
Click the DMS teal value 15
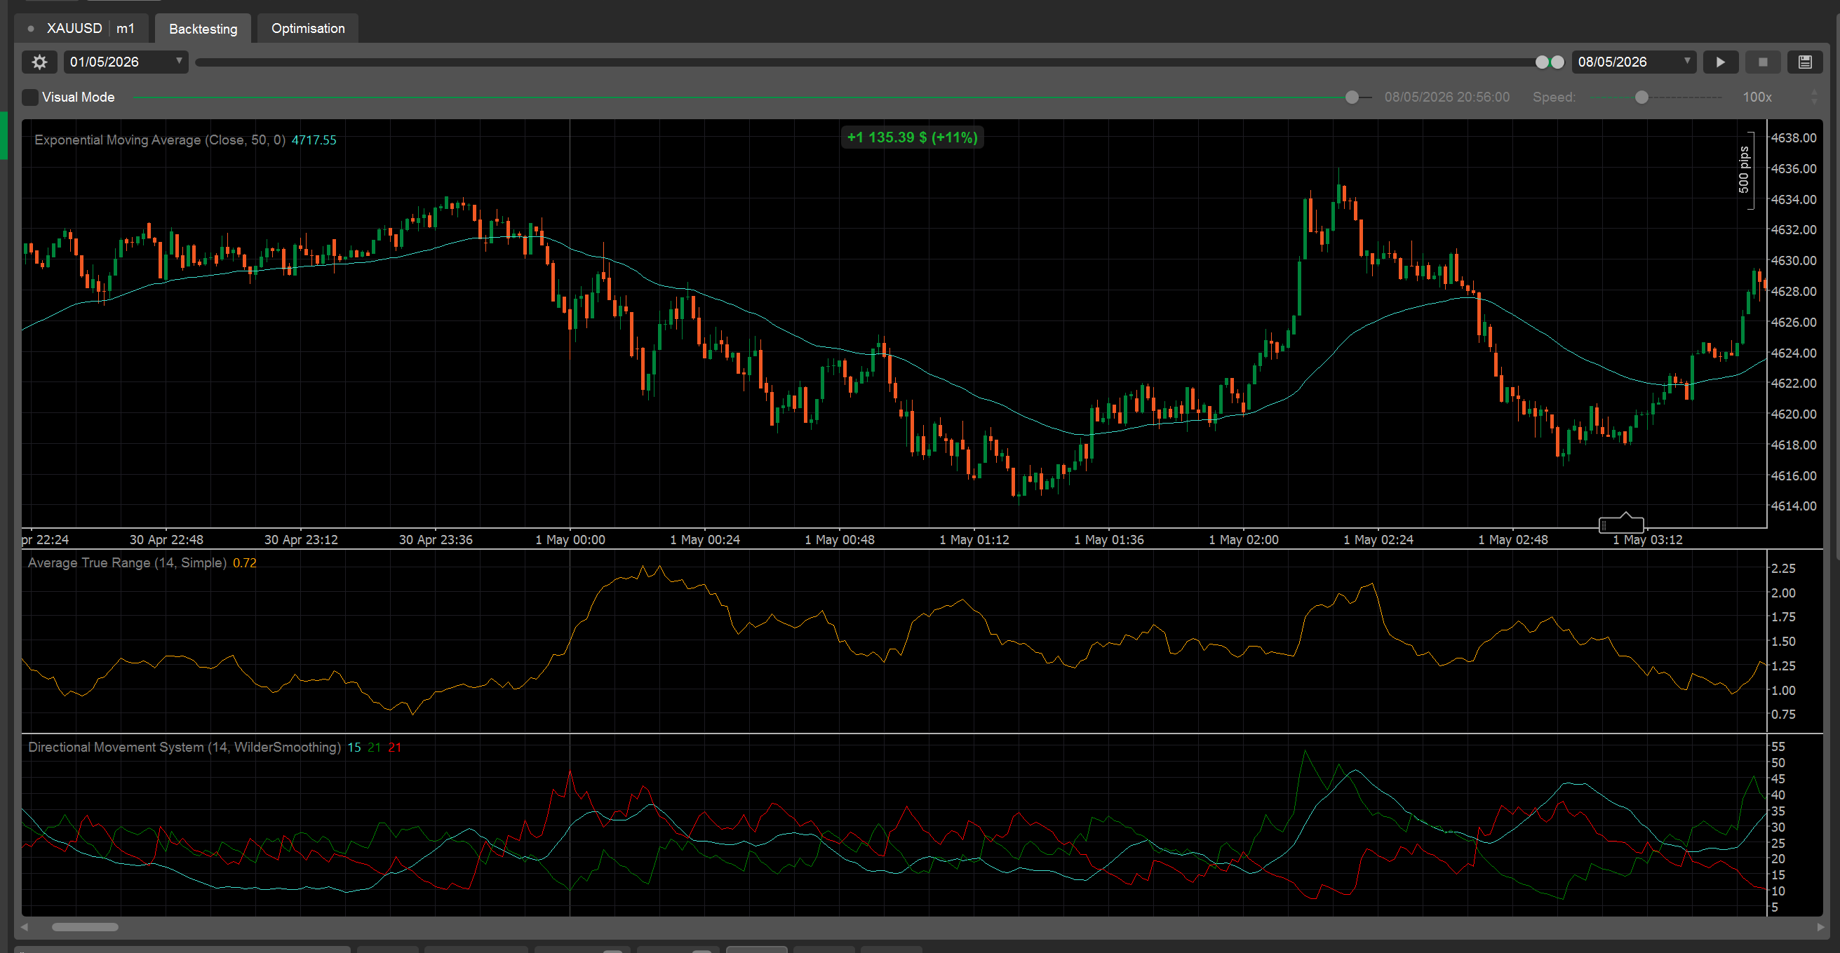point(354,748)
